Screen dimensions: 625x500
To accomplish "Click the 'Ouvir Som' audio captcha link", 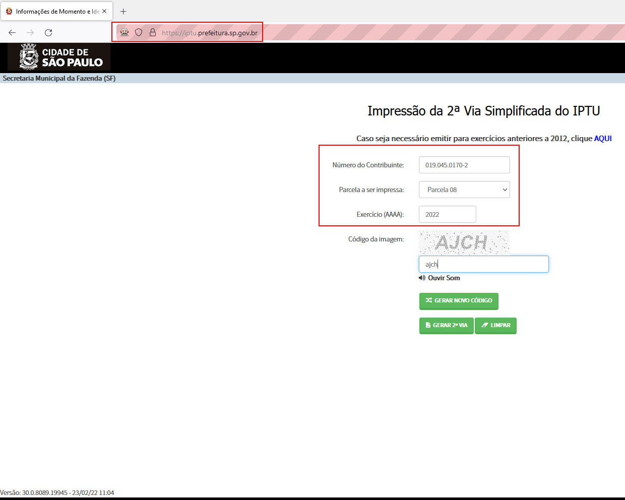I will coord(444,278).
